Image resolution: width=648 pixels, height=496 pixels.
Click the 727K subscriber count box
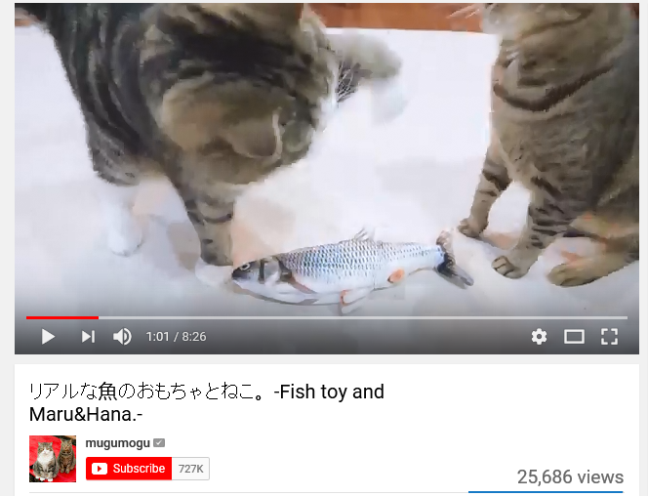pos(190,469)
